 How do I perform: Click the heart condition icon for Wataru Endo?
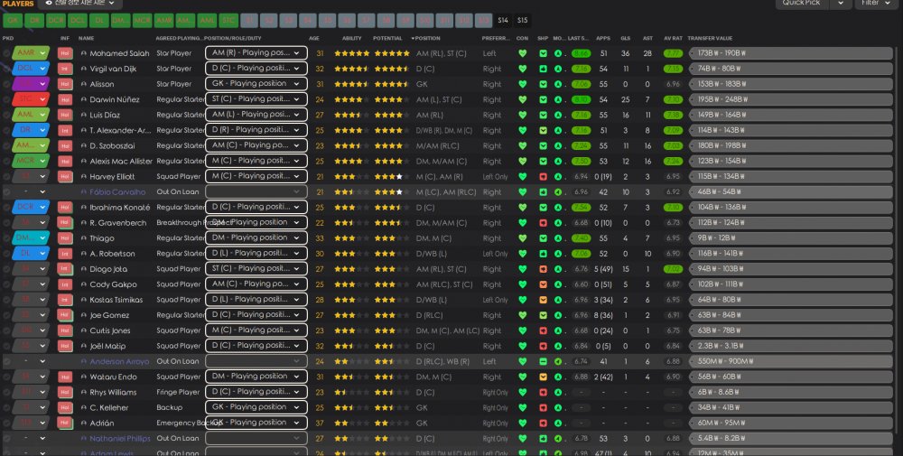(x=522, y=377)
